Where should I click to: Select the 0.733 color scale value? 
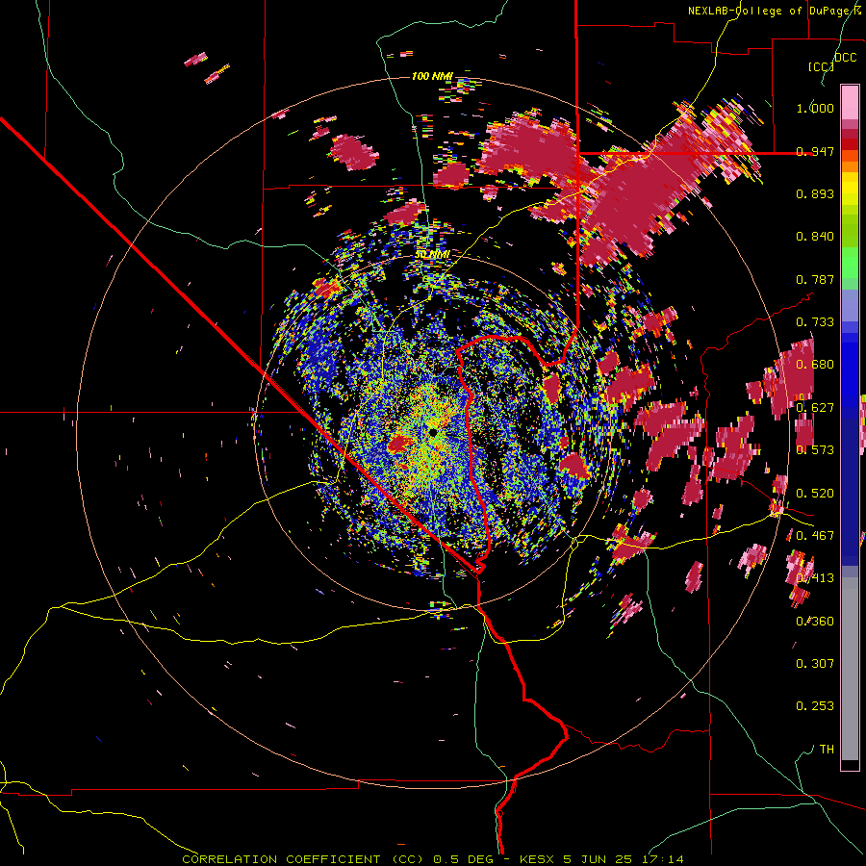pyautogui.click(x=815, y=322)
